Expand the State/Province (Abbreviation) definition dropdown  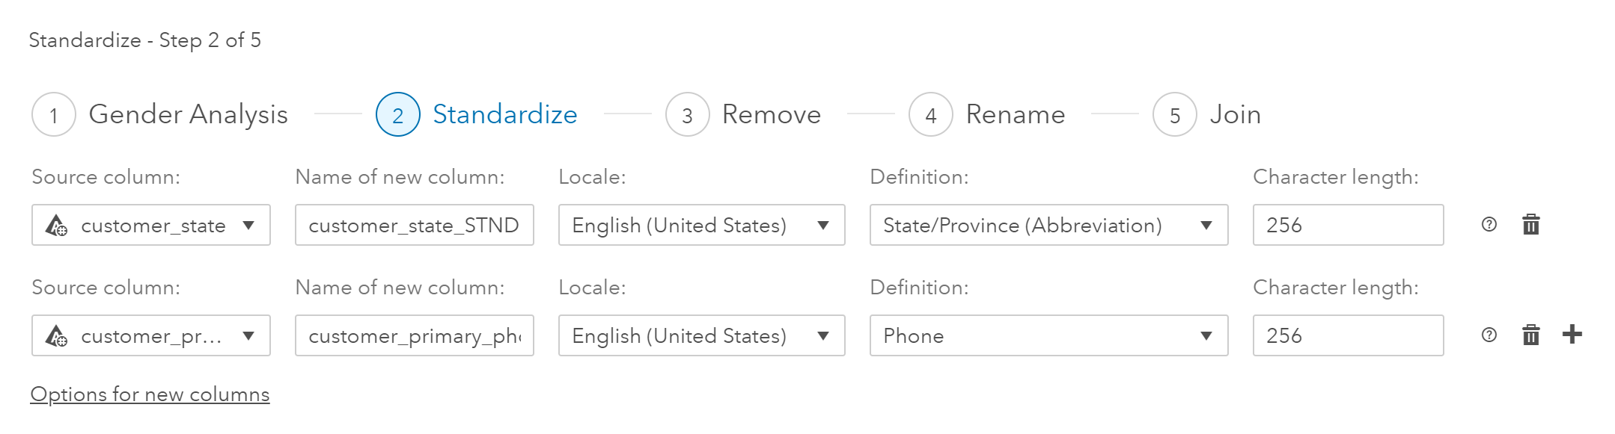pyautogui.click(x=1048, y=225)
